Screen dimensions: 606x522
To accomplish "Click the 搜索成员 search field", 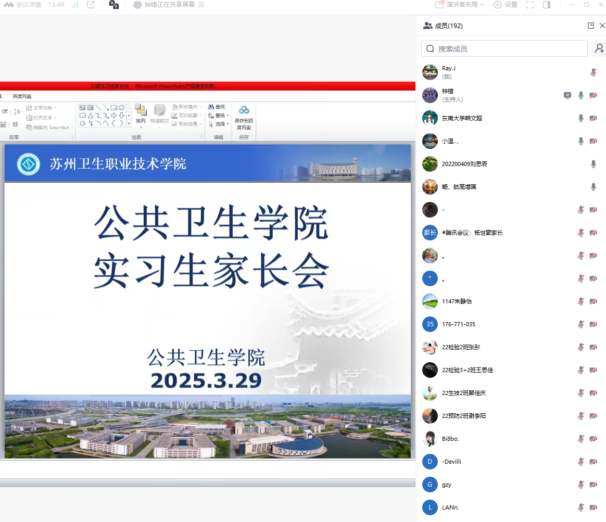I will [x=504, y=49].
